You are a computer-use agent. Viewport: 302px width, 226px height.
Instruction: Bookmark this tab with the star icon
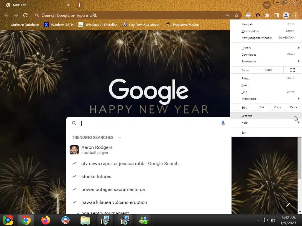point(237,15)
